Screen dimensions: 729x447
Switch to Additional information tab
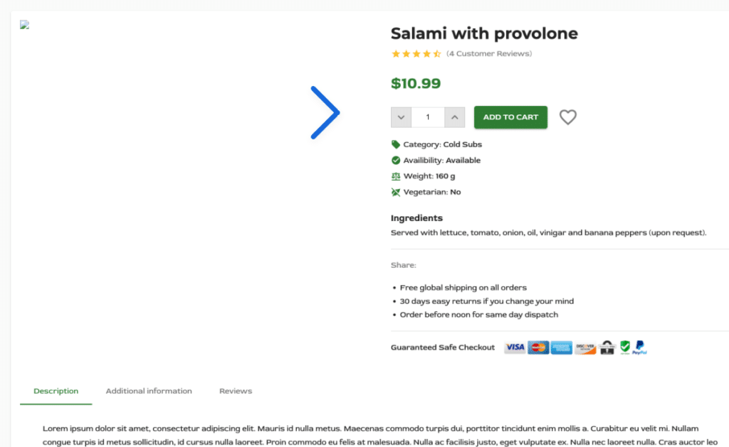point(149,391)
